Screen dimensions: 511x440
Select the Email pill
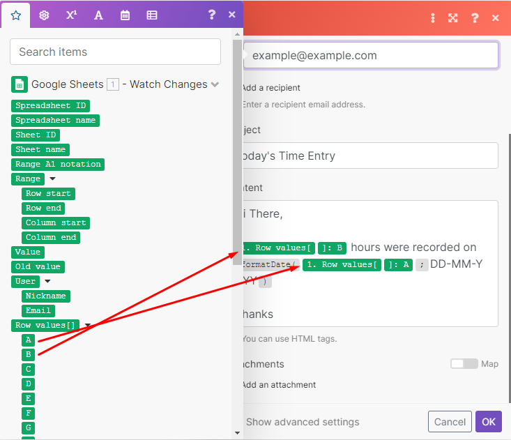[x=38, y=311]
